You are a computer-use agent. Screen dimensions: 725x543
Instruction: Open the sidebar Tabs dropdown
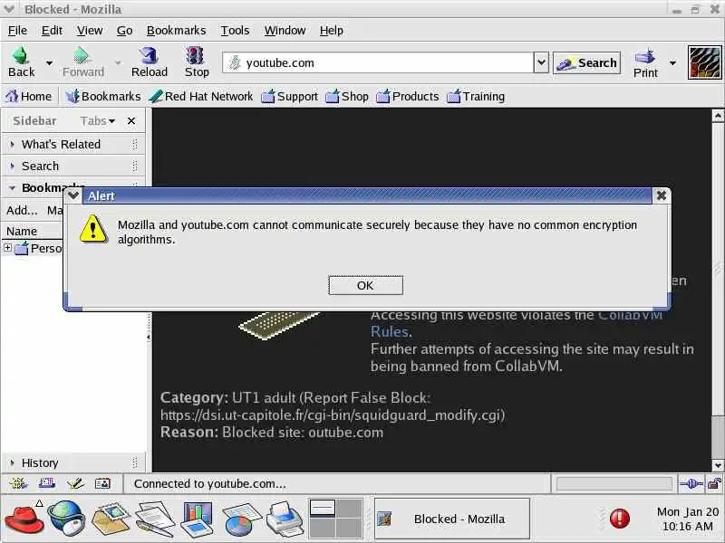(x=98, y=120)
